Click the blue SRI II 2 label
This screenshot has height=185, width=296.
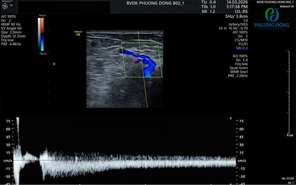[242, 48]
